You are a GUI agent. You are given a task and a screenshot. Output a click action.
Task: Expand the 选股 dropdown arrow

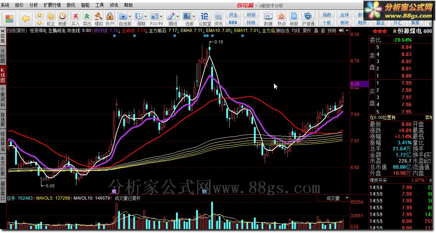tap(194, 16)
